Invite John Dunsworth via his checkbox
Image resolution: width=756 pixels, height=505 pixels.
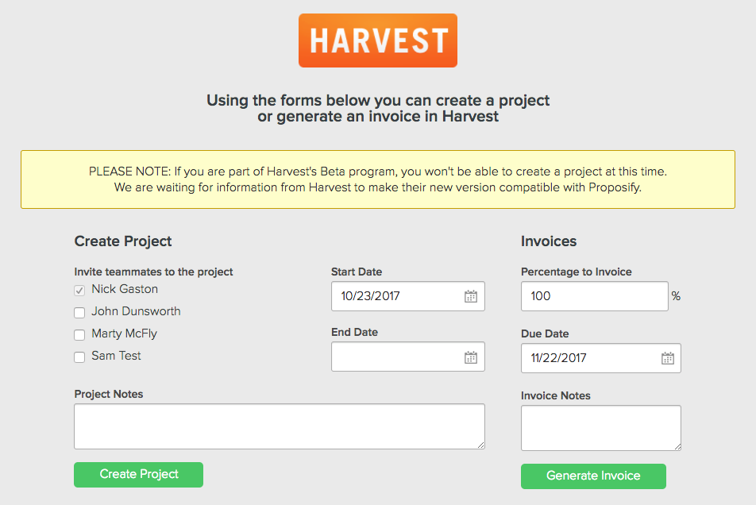tap(79, 313)
